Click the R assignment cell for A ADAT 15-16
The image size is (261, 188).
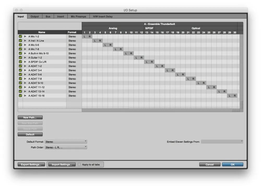pyautogui.click(x=235, y=96)
